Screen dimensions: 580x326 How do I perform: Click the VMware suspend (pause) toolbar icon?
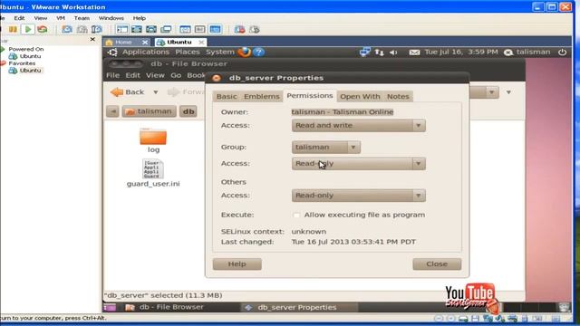(13, 29)
